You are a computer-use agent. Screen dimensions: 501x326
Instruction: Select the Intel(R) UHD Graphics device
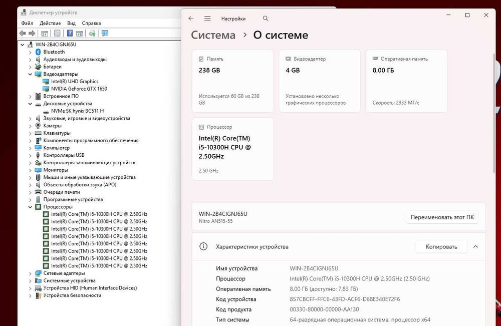coord(75,82)
